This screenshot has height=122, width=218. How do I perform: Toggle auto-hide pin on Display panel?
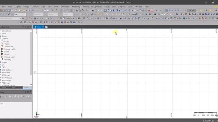point(26,92)
